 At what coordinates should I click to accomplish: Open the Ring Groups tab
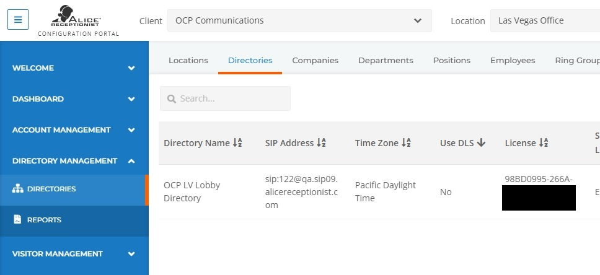point(578,61)
